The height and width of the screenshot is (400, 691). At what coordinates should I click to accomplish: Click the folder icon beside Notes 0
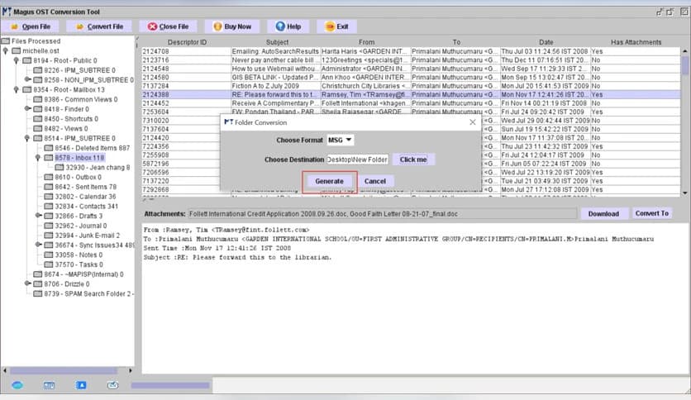pos(49,255)
